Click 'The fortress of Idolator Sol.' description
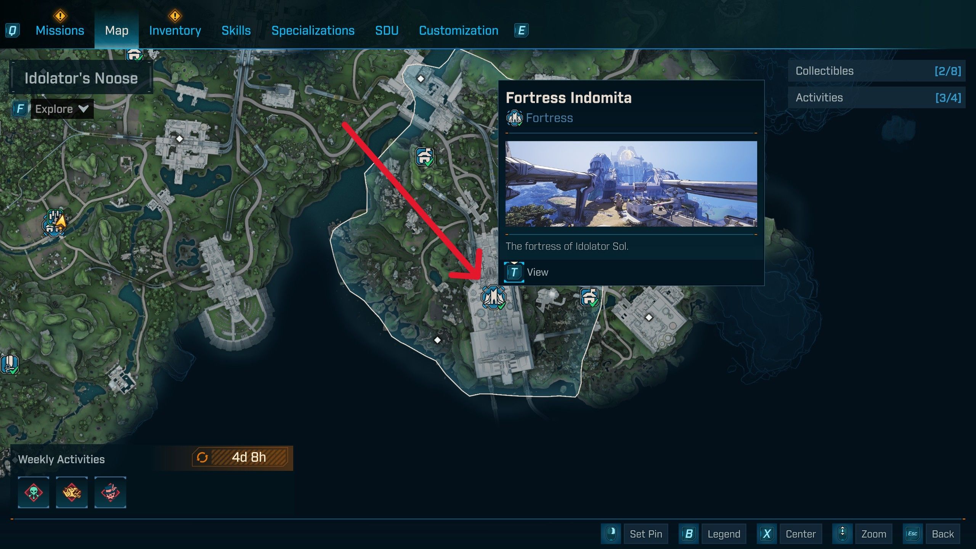 [567, 246]
